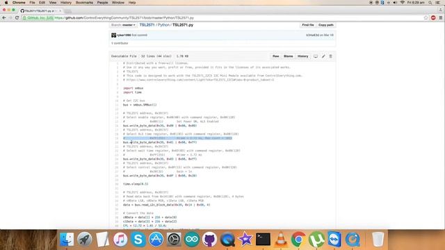The image size is (445, 250).
Task: Open the Window menu
Action: point(118,3)
